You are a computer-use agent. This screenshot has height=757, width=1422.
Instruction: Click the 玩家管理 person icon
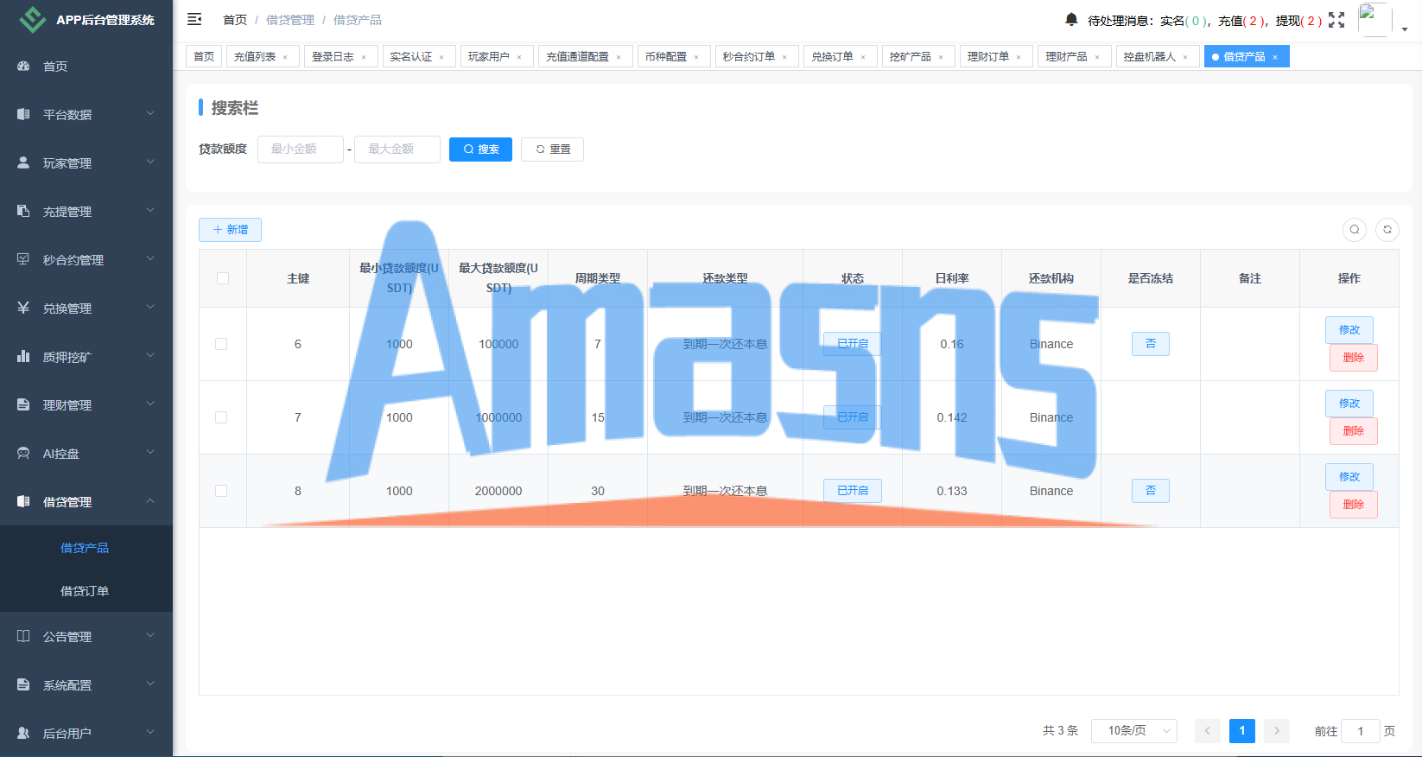pyautogui.click(x=23, y=162)
